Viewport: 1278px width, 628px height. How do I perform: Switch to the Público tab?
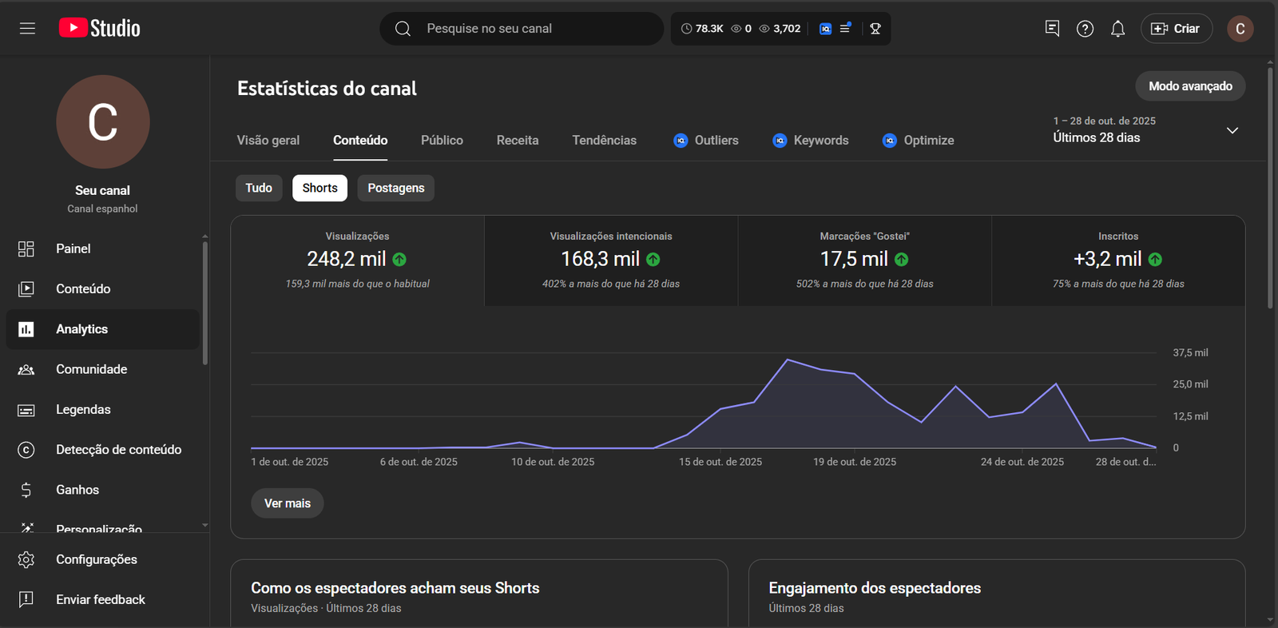[x=442, y=140]
